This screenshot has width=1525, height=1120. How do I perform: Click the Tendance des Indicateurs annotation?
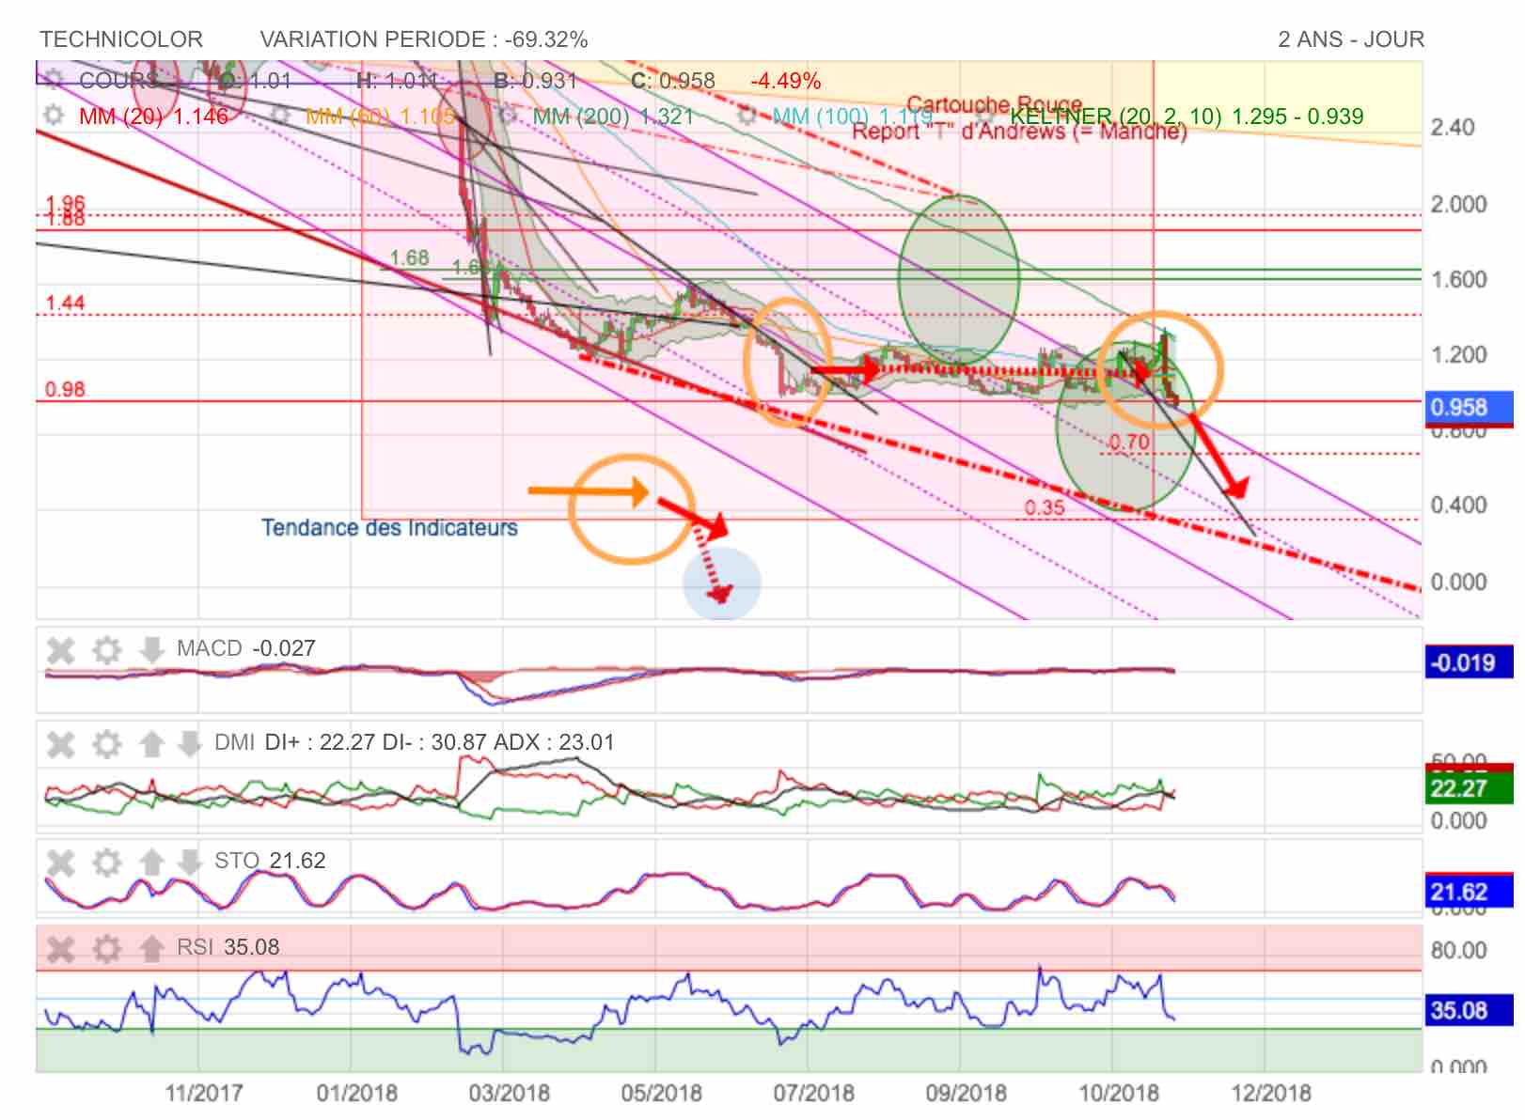coord(389,528)
